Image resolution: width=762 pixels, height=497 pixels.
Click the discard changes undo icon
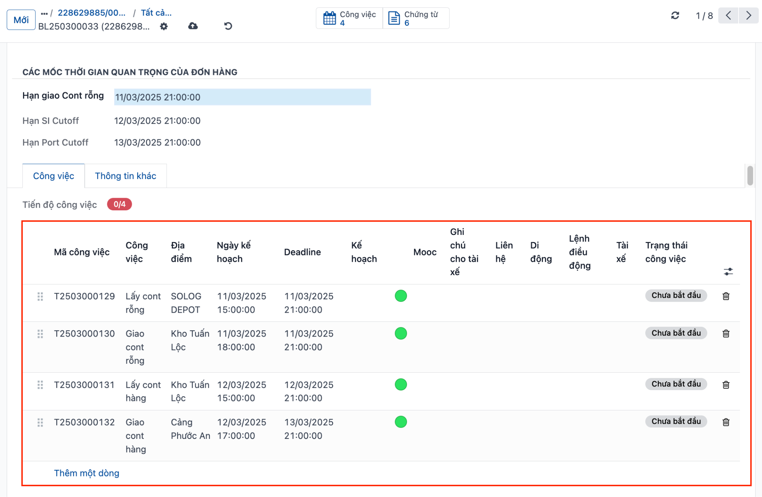click(x=228, y=26)
